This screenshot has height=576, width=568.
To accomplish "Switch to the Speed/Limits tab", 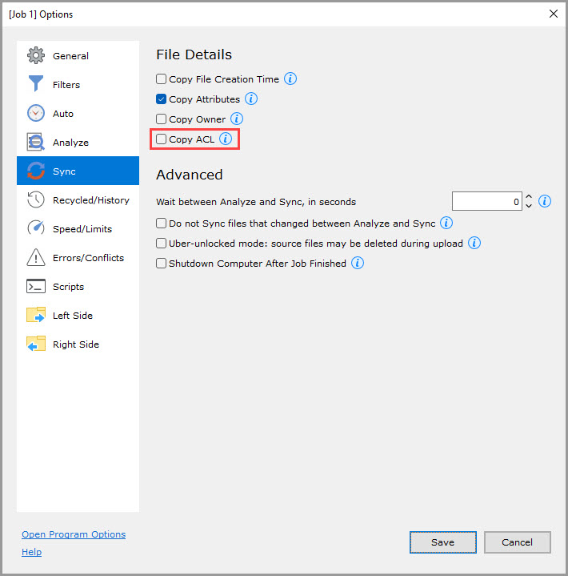I will click(x=82, y=229).
